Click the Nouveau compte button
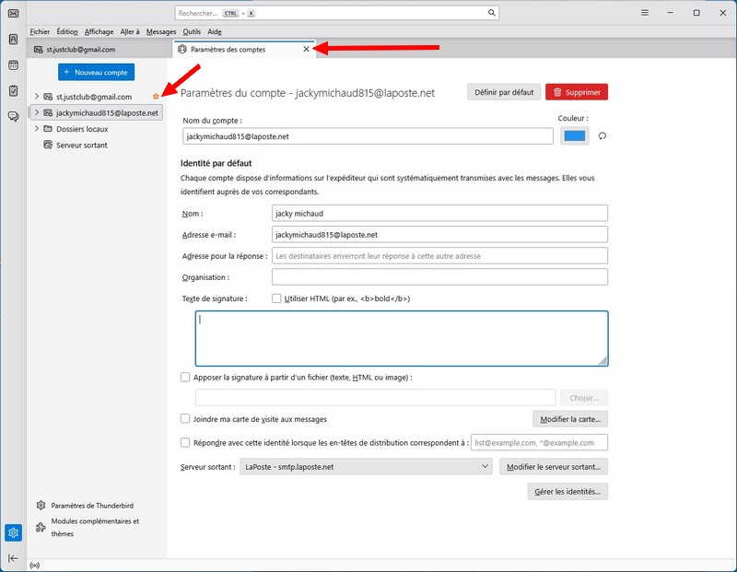The image size is (737, 572). tap(97, 72)
